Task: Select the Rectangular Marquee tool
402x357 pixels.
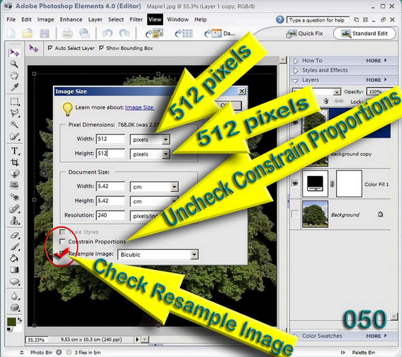Action: click(x=14, y=102)
